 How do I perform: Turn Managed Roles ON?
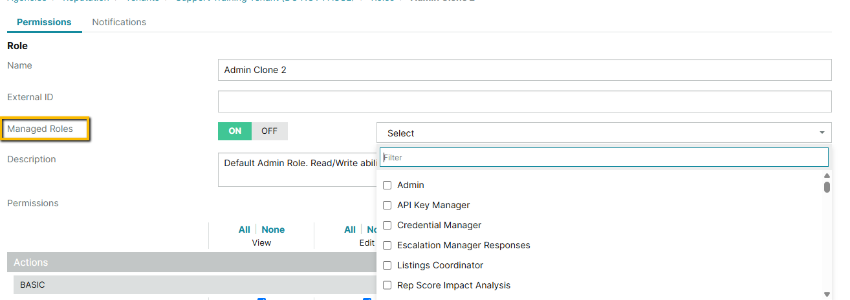click(x=235, y=131)
